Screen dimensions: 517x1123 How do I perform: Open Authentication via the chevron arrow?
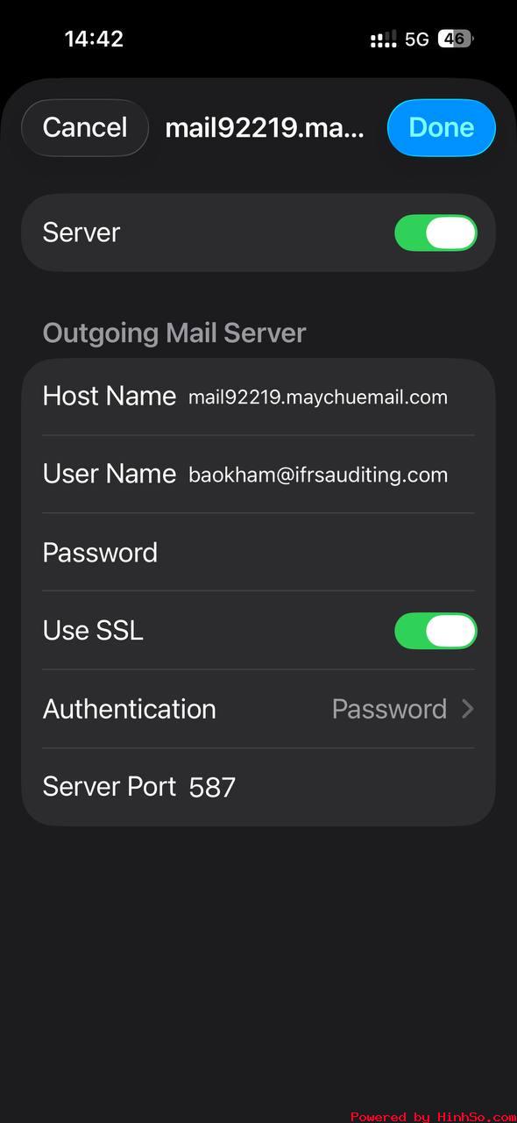tap(467, 709)
